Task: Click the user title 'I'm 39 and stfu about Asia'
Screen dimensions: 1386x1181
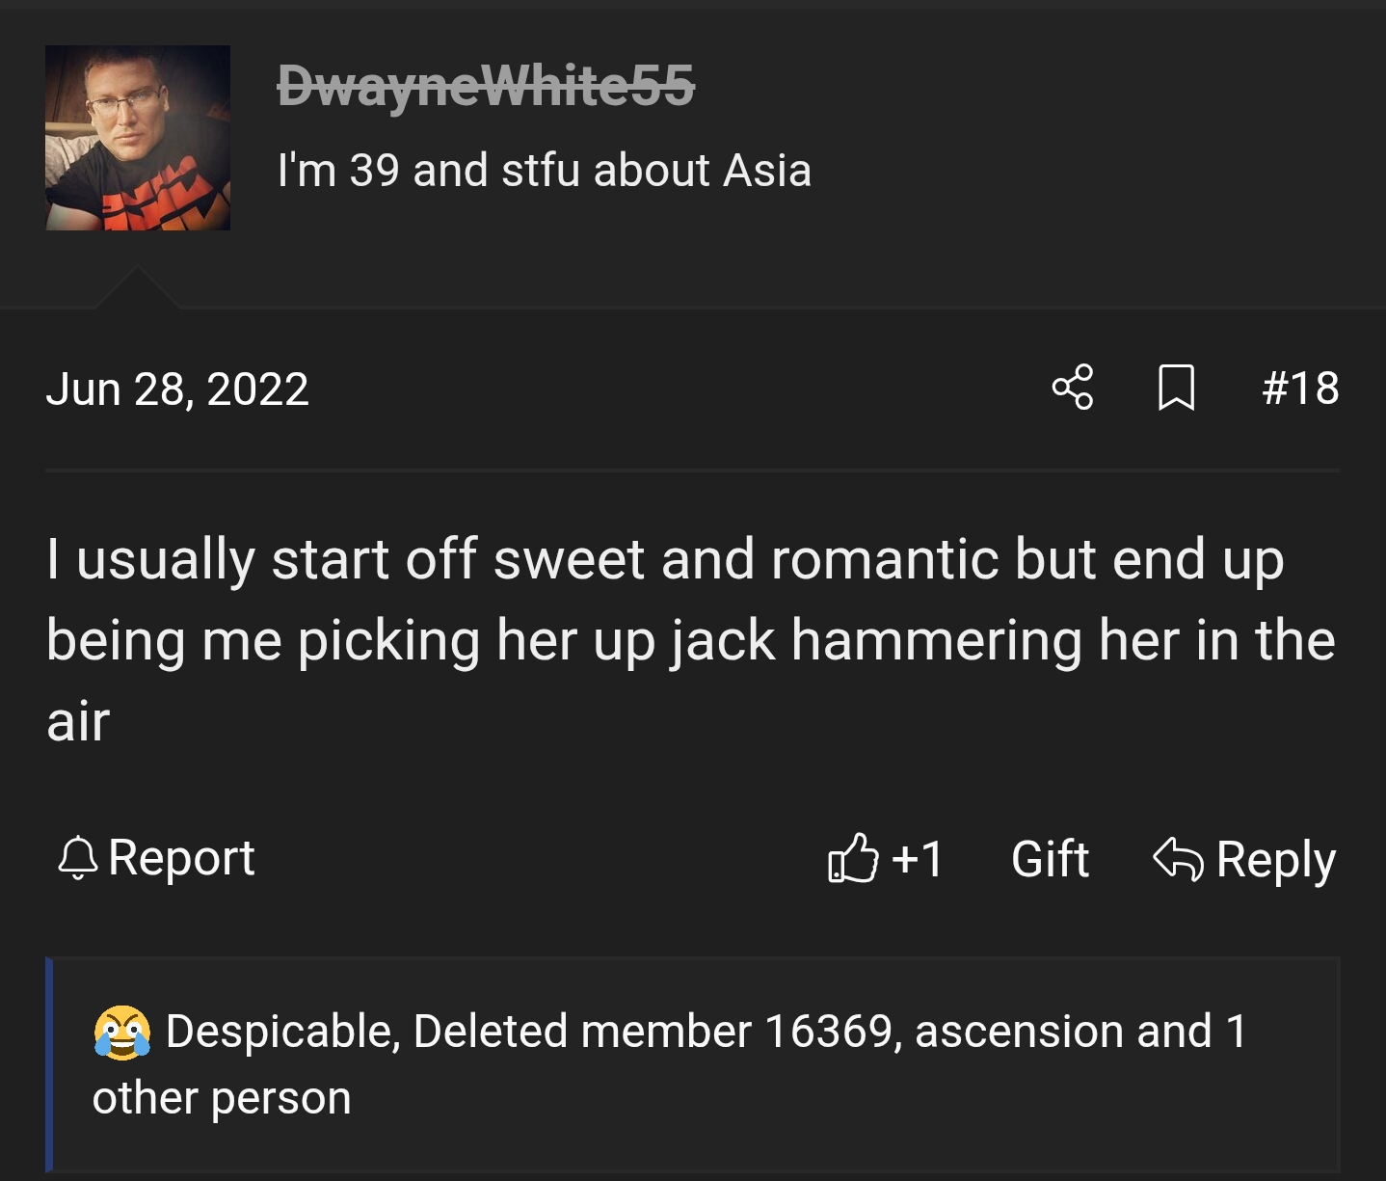Action: click(x=544, y=171)
